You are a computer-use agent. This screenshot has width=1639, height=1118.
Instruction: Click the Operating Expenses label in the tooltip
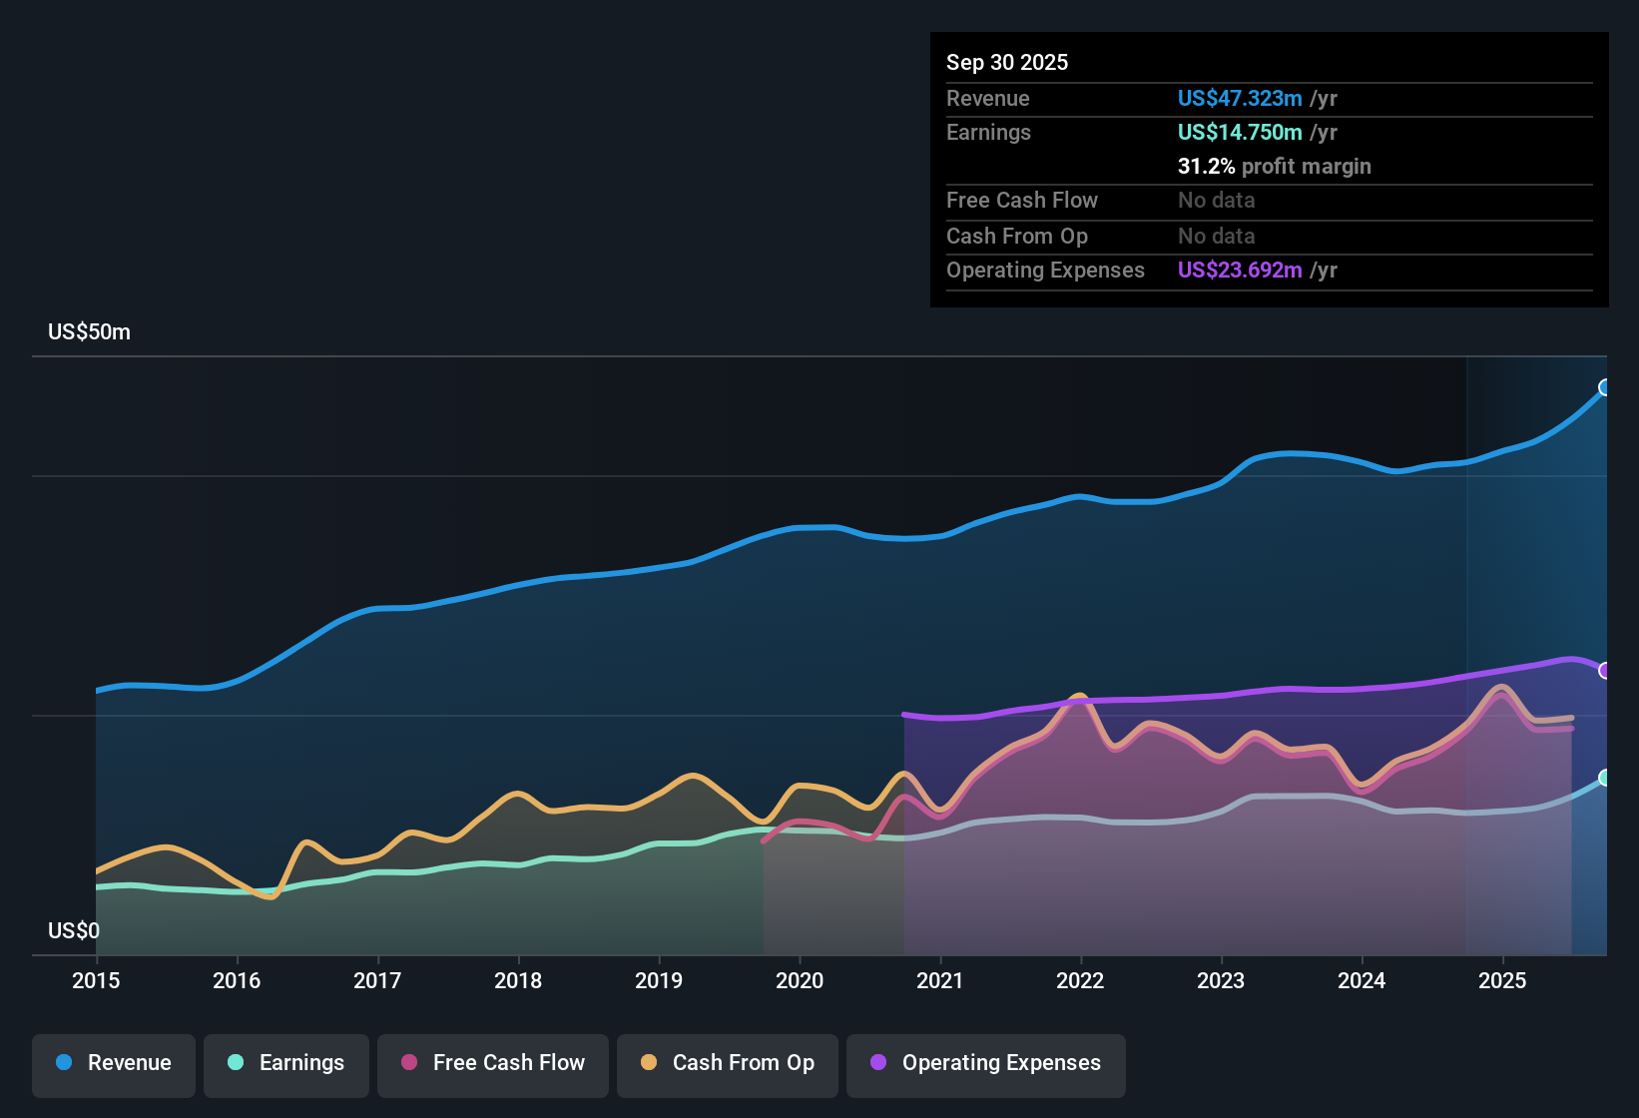[1045, 271]
